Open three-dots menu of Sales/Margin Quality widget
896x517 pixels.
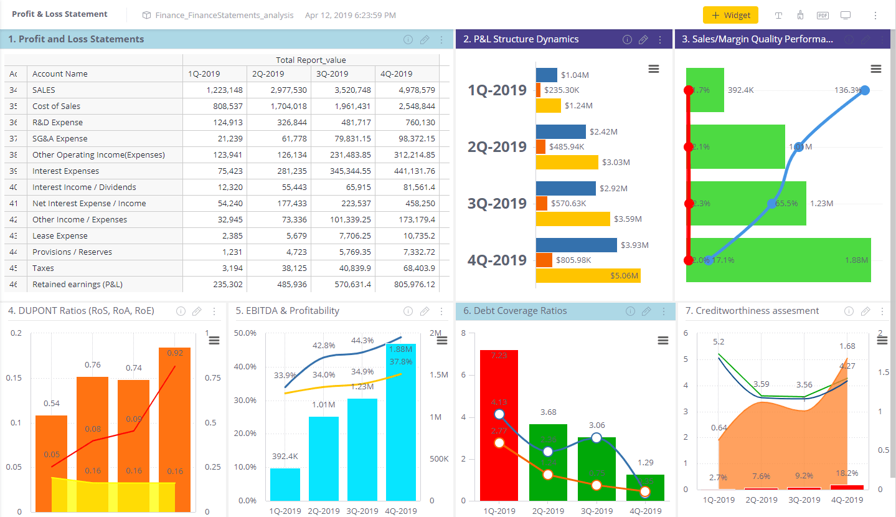(x=882, y=39)
